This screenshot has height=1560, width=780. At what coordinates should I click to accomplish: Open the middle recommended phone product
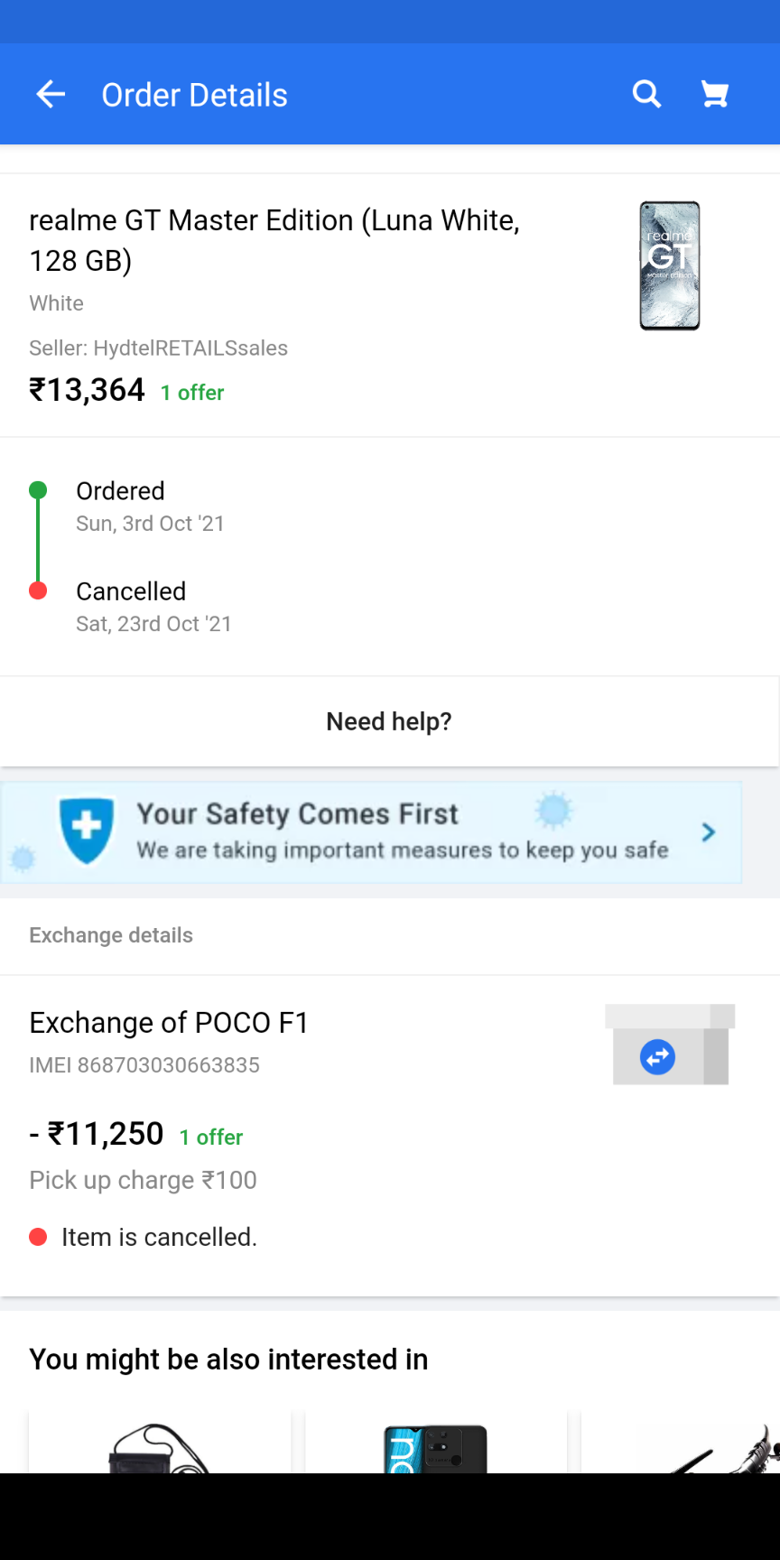[436, 1444]
